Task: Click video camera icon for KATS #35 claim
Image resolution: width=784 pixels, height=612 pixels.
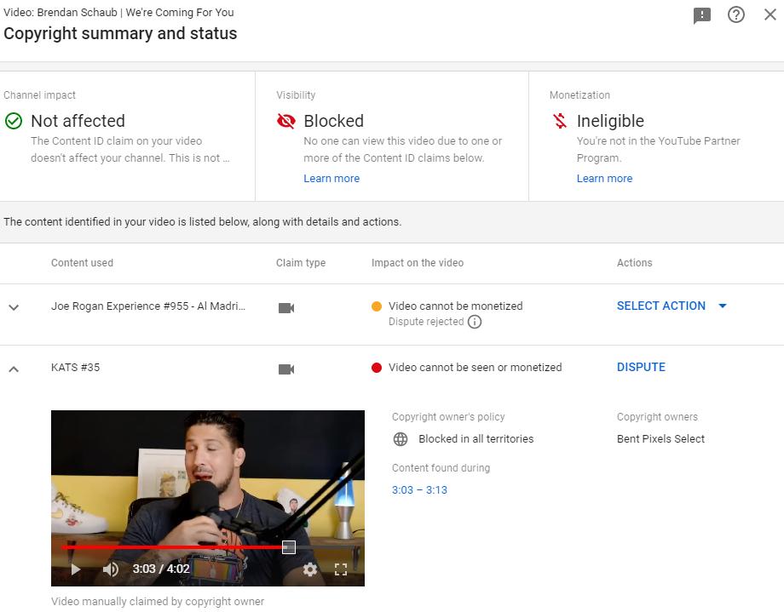Action: click(x=286, y=369)
